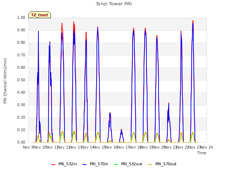Click the 0.70 y-axis tick value
228x171 pixels.
[x=21, y=55]
